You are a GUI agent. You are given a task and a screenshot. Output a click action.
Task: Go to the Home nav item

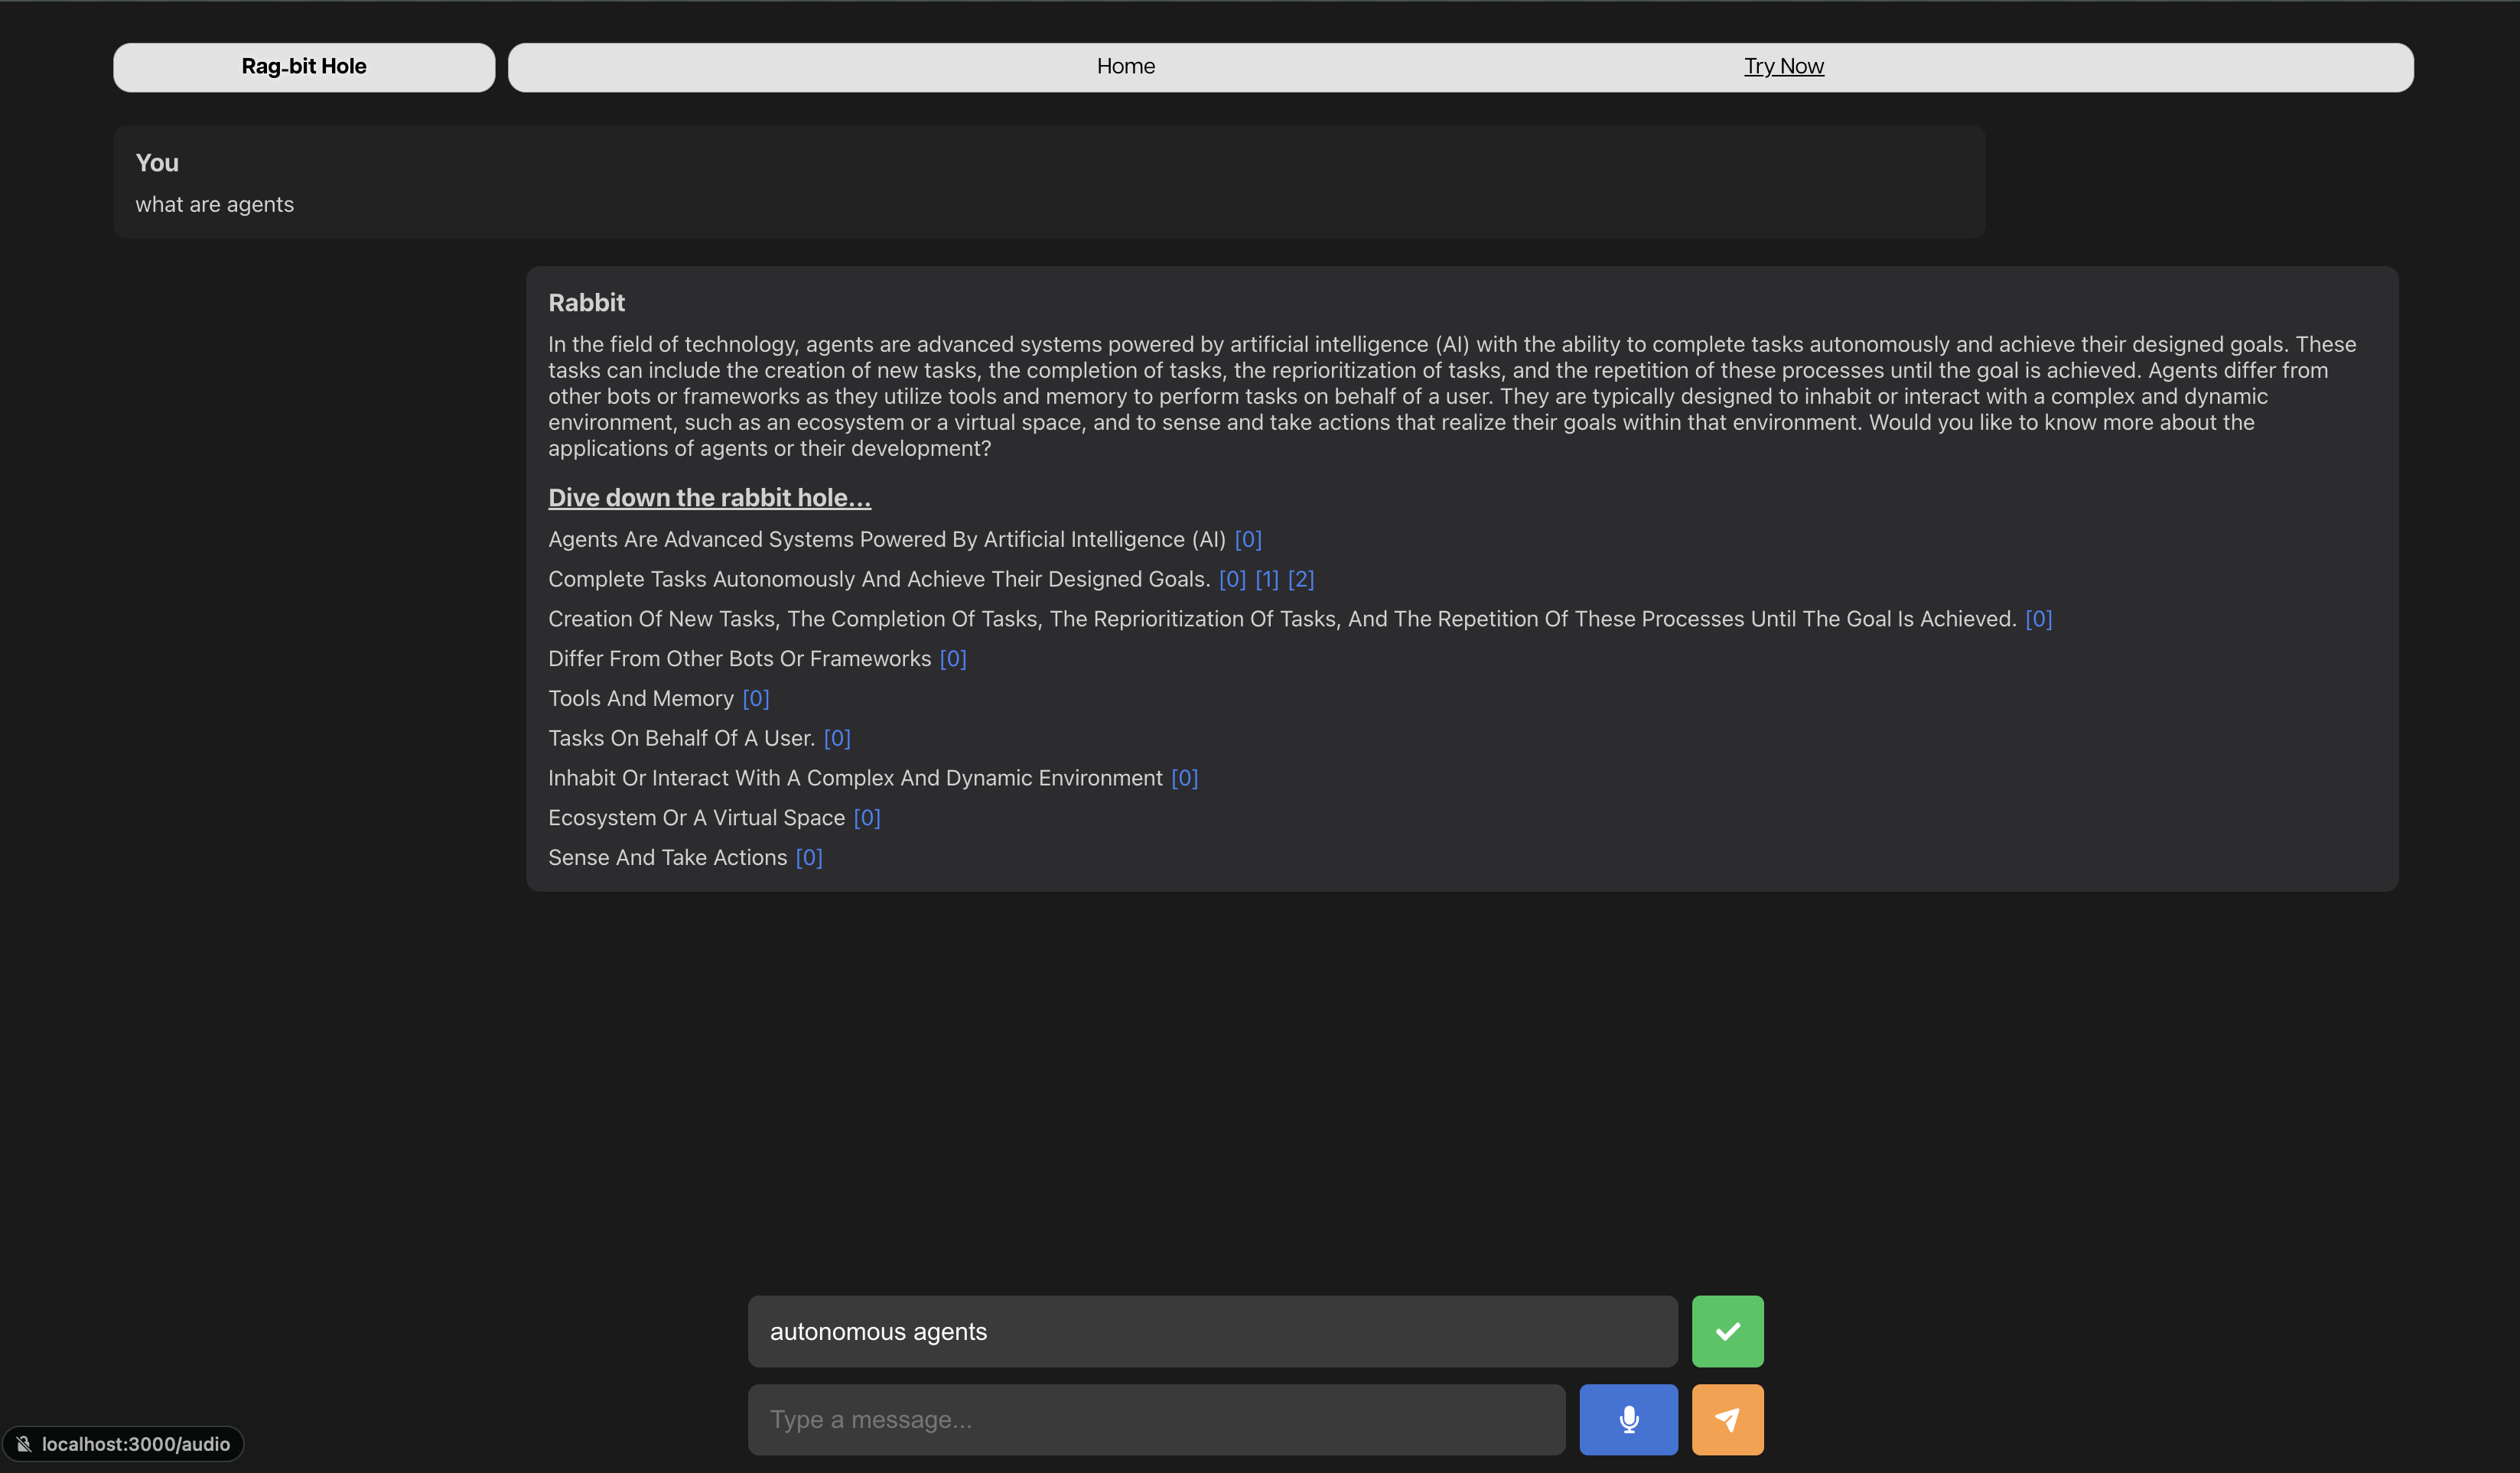[1125, 67]
